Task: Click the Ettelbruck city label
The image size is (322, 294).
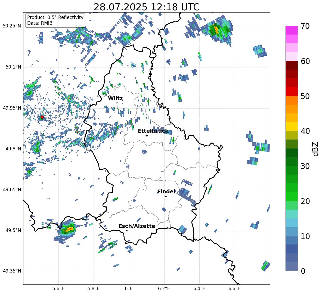Action: coord(153,131)
